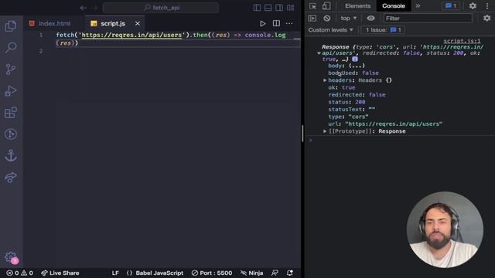Open the Manage gear in activity bar
This screenshot has height=278, width=495.
point(11,257)
